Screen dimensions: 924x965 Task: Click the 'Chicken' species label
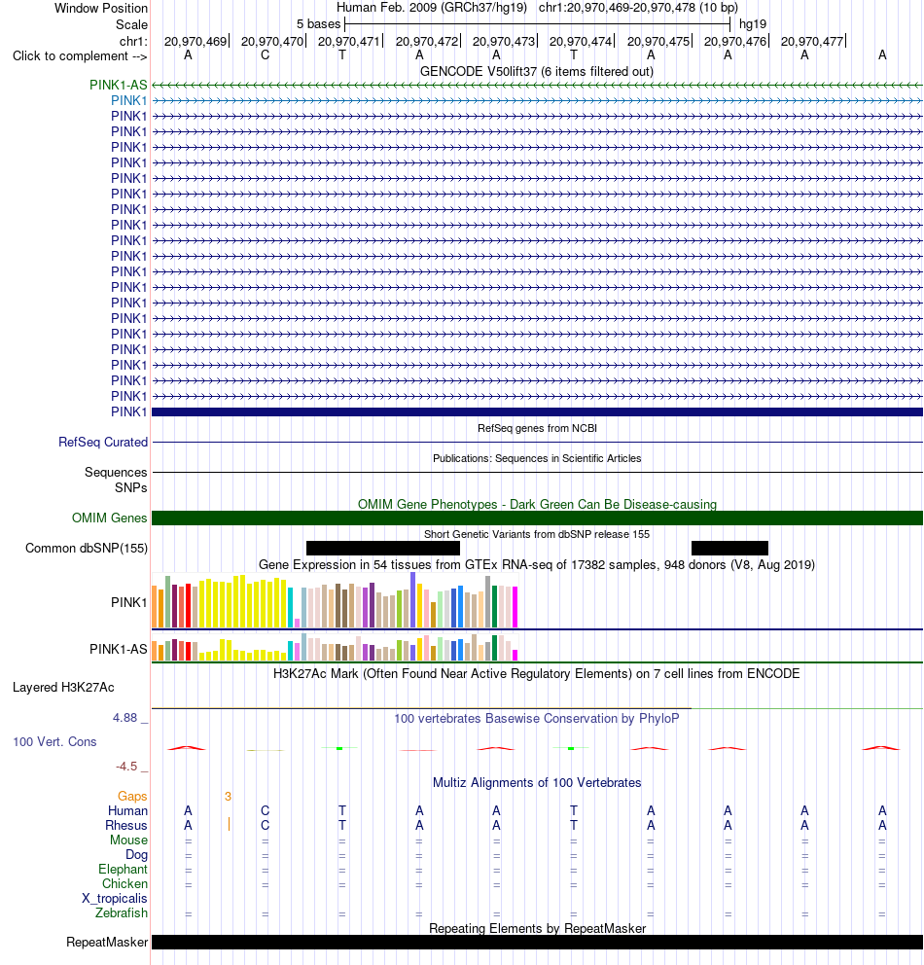pos(124,883)
